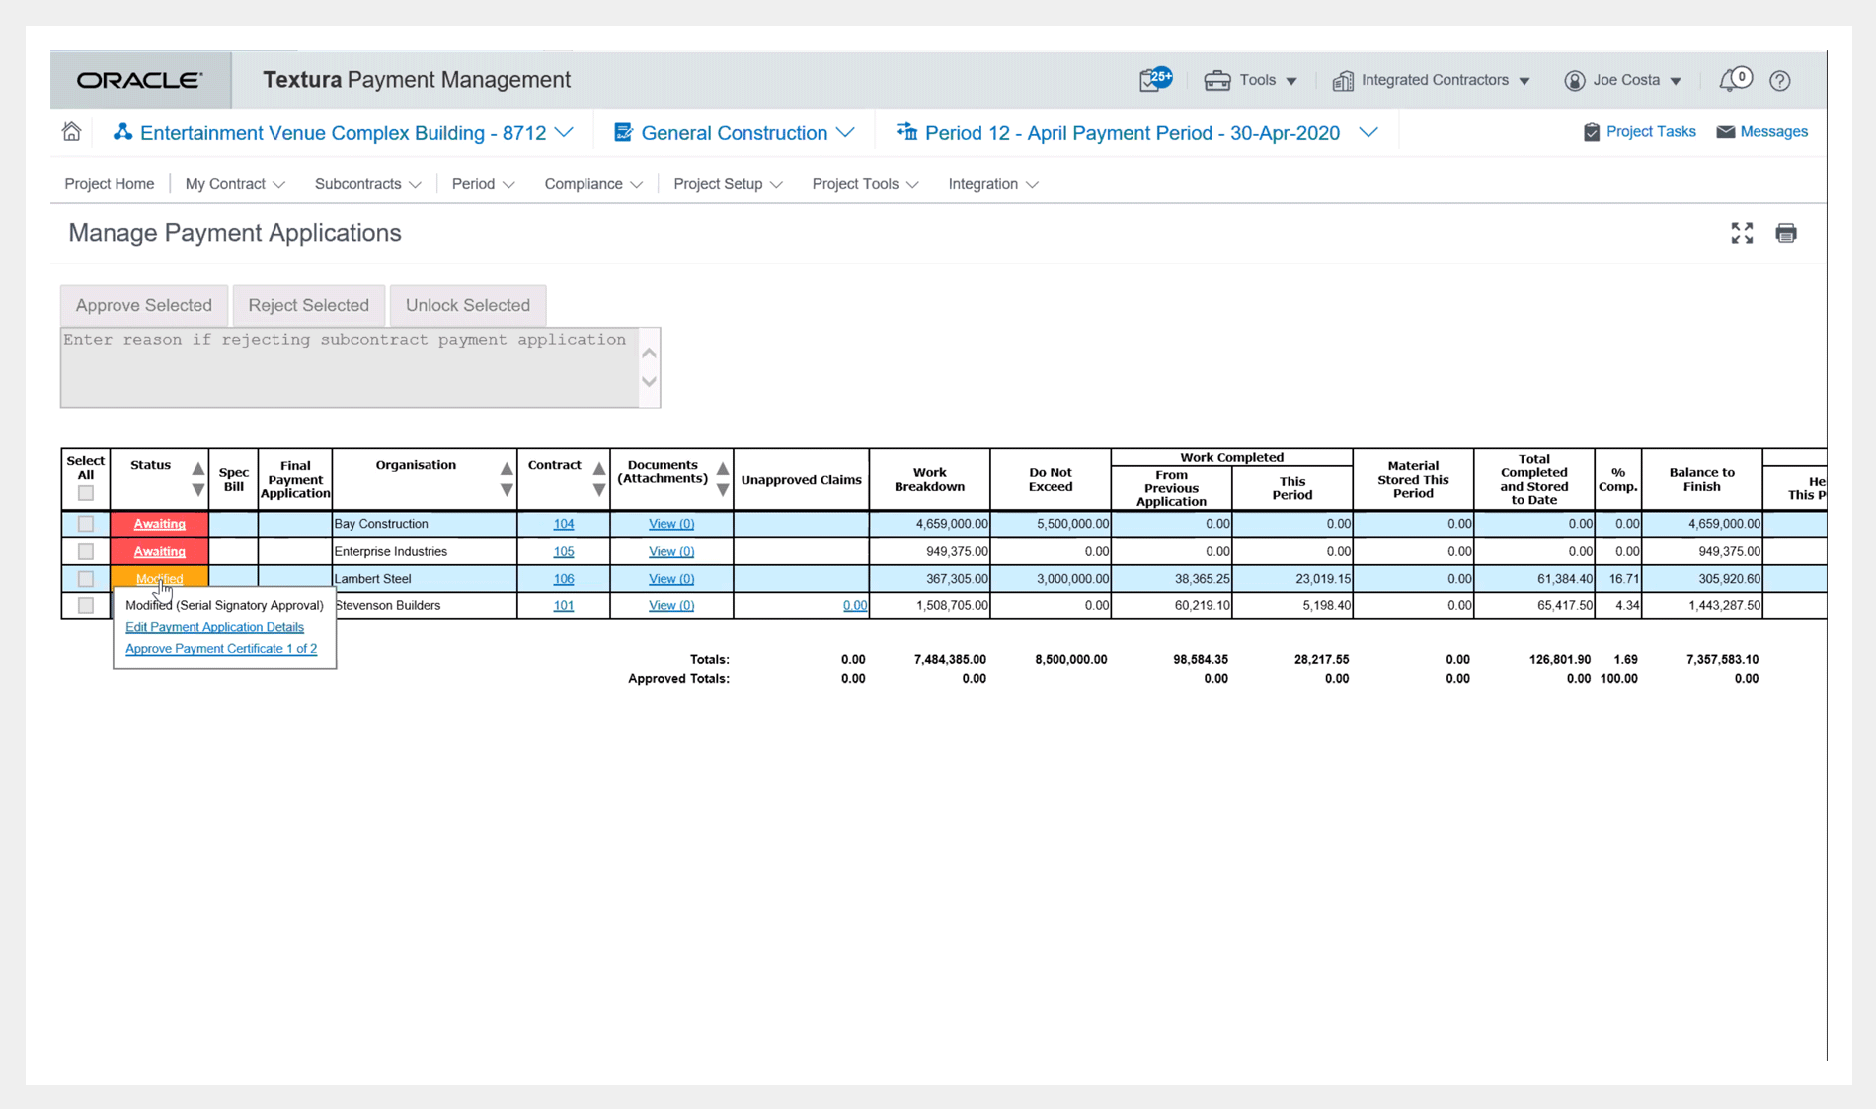Open the task inbox icon with 25+ badge

point(1153,80)
